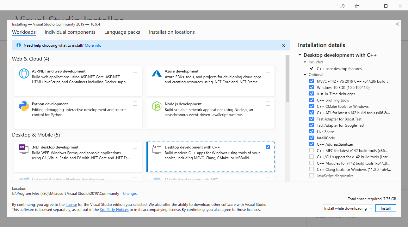Open the Install while downloading dropdown

(348, 208)
